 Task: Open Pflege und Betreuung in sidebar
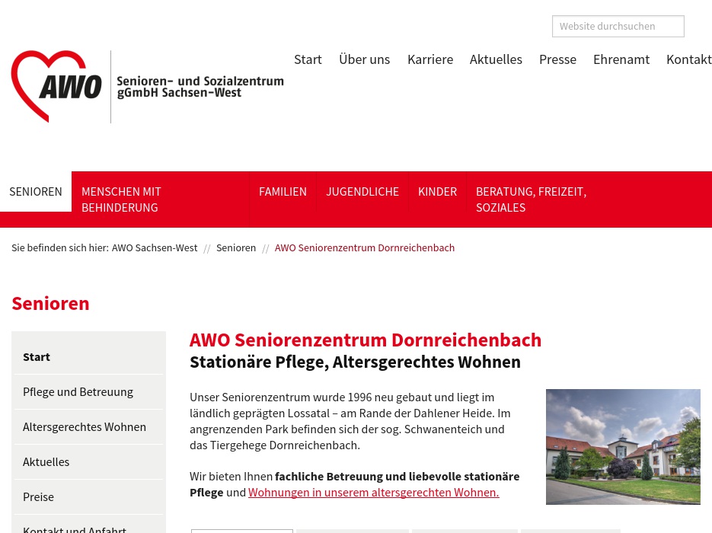[x=78, y=391]
